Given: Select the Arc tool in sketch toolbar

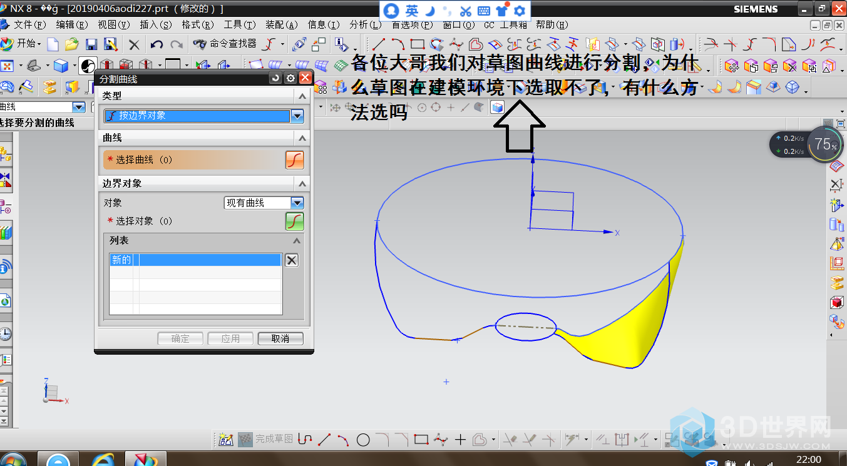Looking at the screenshot, I should 344,440.
